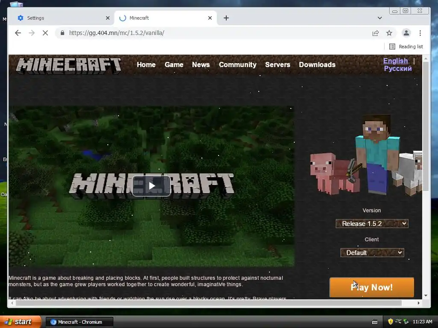
Task: Click the Play Now! button
Action: [x=372, y=287]
